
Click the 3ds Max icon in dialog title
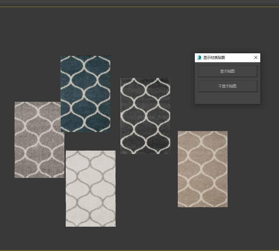[x=199, y=57]
